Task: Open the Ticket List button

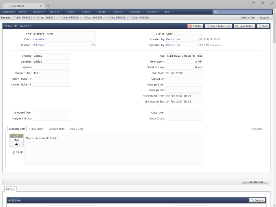Action: (218, 26)
